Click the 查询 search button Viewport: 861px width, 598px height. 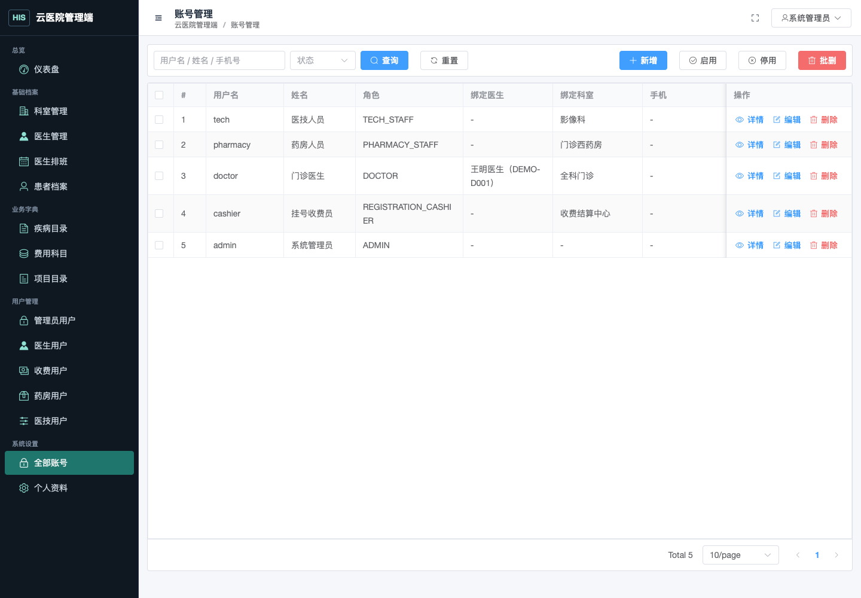(384, 60)
